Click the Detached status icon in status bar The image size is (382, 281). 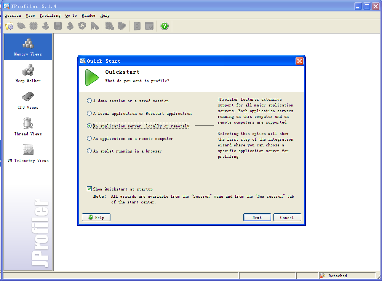(x=323, y=276)
